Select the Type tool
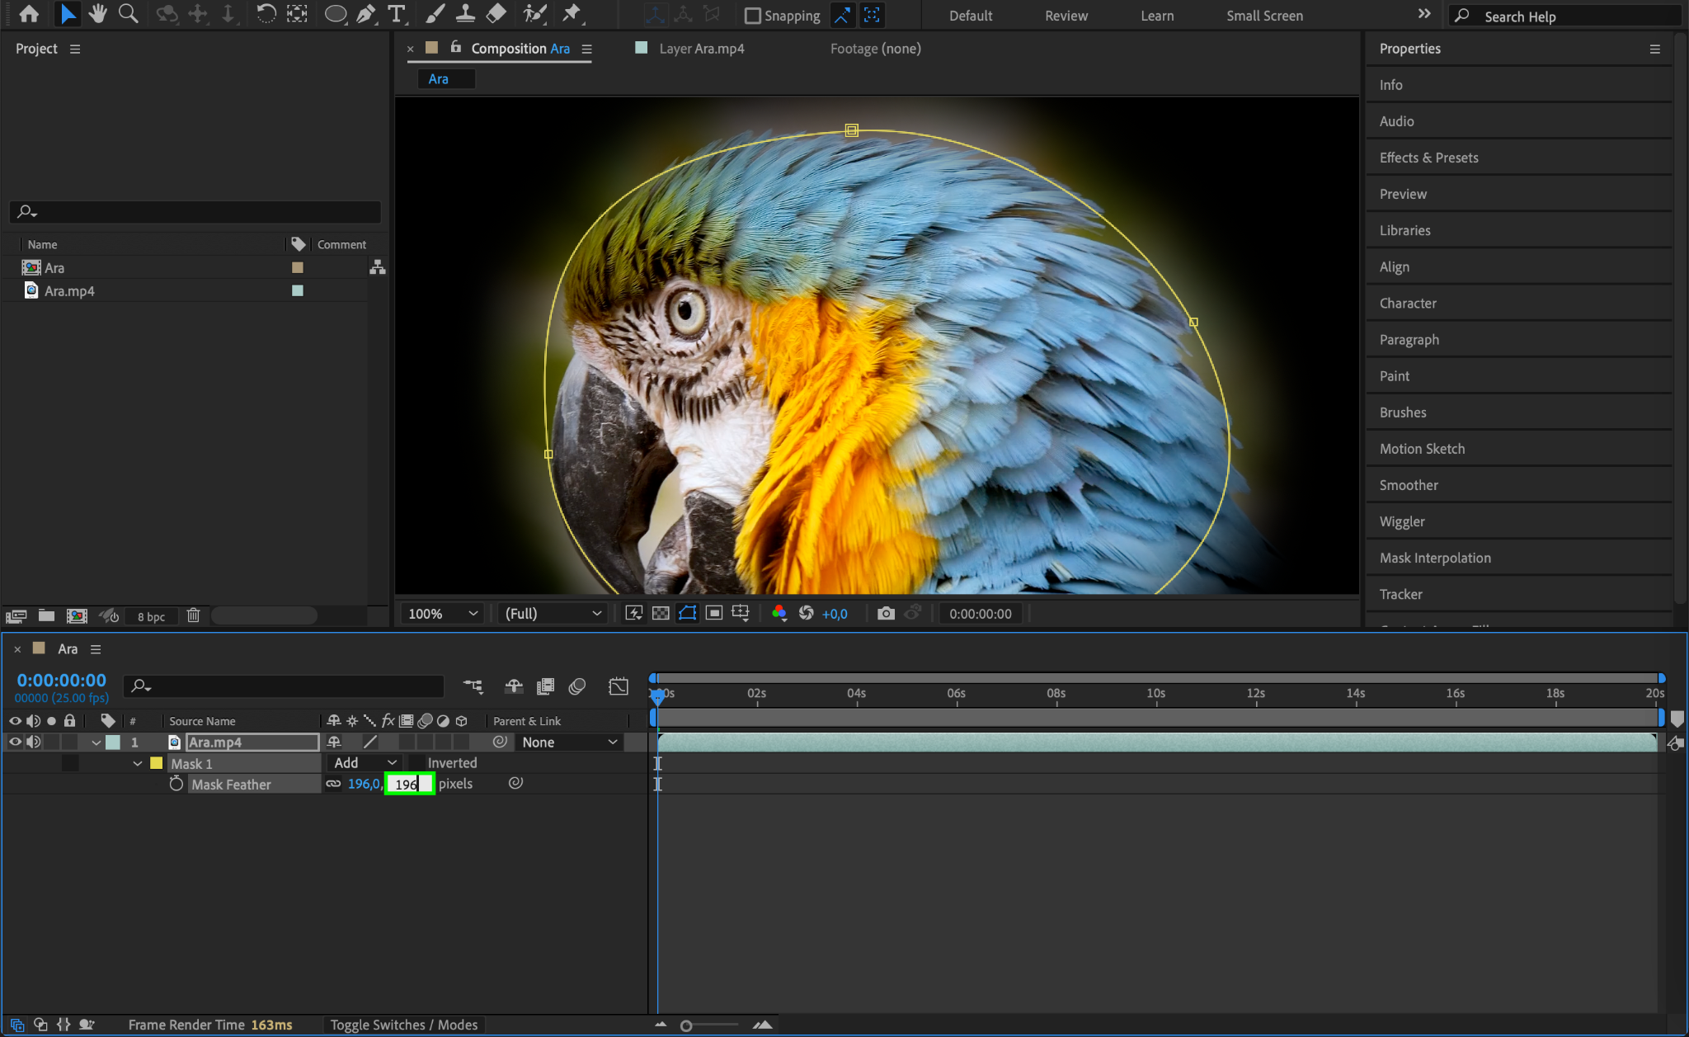1689x1037 pixels. coord(397,14)
